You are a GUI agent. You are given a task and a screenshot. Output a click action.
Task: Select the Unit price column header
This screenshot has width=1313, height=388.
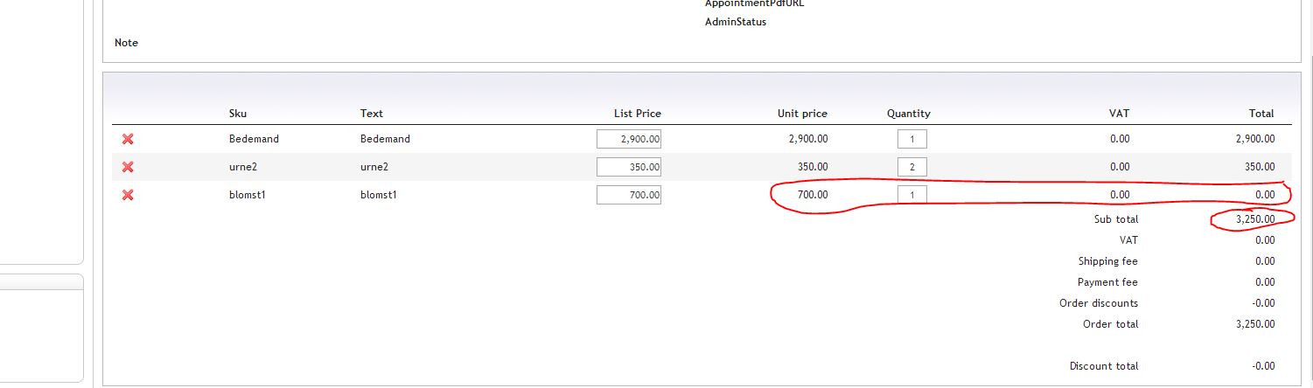802,114
